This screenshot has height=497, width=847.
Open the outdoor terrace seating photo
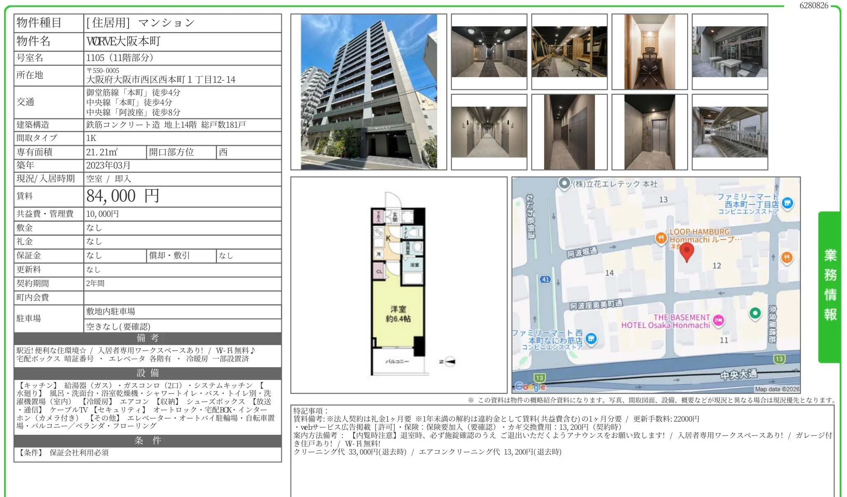[730, 52]
